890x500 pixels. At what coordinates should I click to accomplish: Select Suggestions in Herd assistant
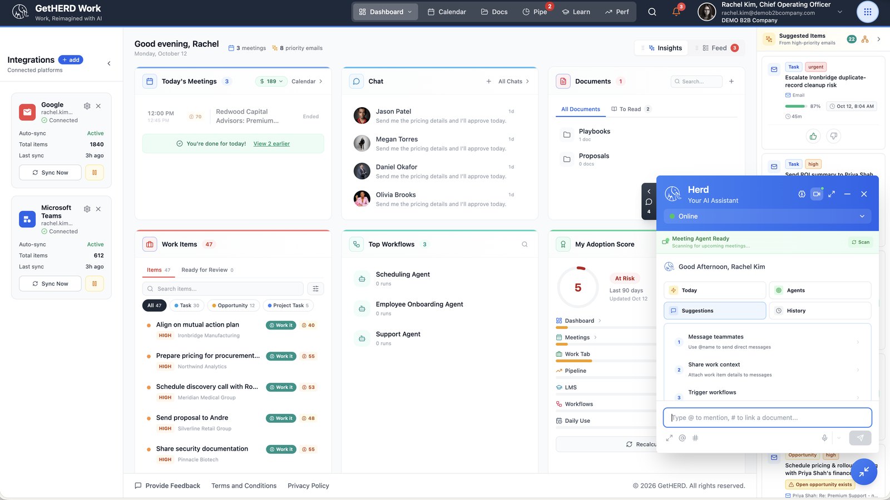715,311
